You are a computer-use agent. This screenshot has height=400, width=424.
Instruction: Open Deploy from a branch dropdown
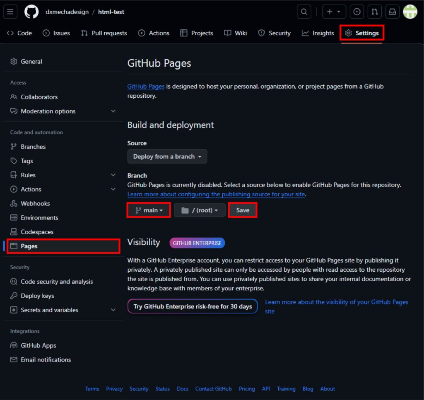(167, 157)
